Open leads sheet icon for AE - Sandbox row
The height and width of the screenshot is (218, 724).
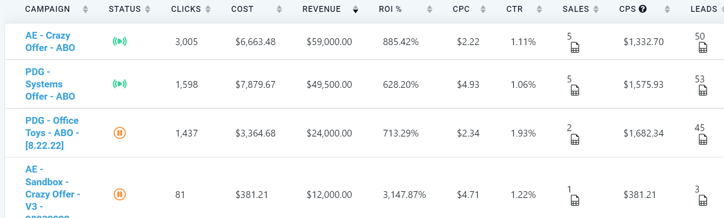tap(703, 201)
